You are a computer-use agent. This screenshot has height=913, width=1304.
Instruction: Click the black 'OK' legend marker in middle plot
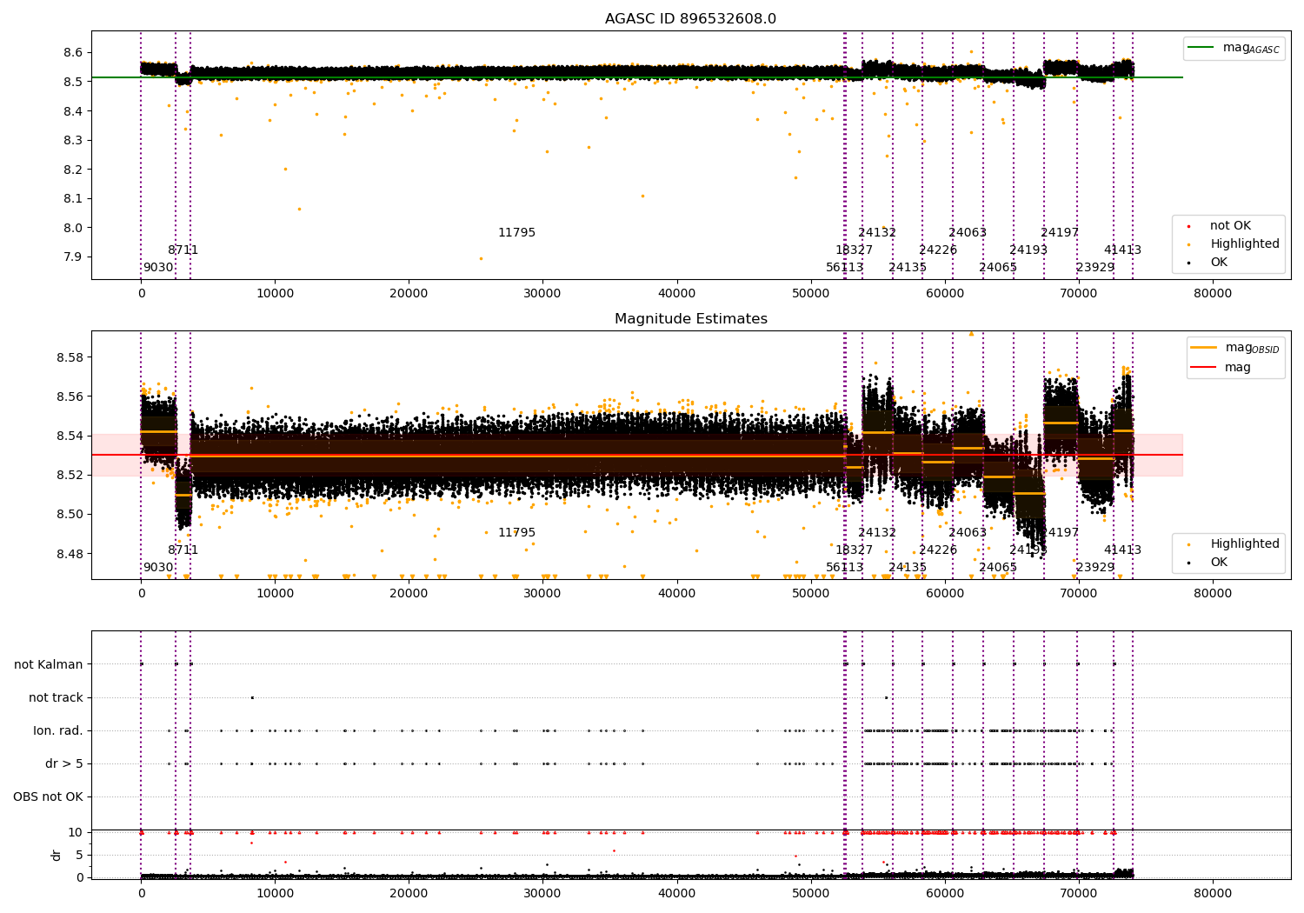click(1188, 563)
